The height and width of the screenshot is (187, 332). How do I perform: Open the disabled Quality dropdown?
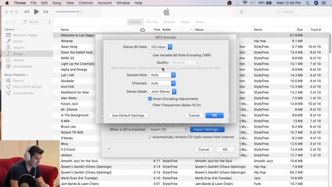coord(185,62)
